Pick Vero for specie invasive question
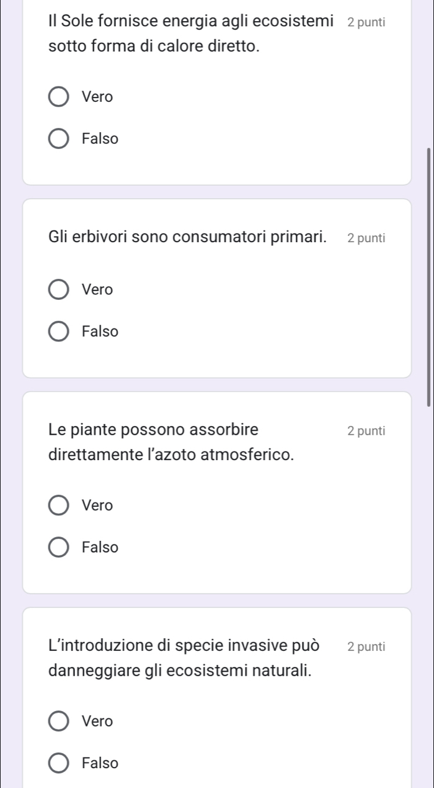The height and width of the screenshot is (788, 434). [59, 722]
